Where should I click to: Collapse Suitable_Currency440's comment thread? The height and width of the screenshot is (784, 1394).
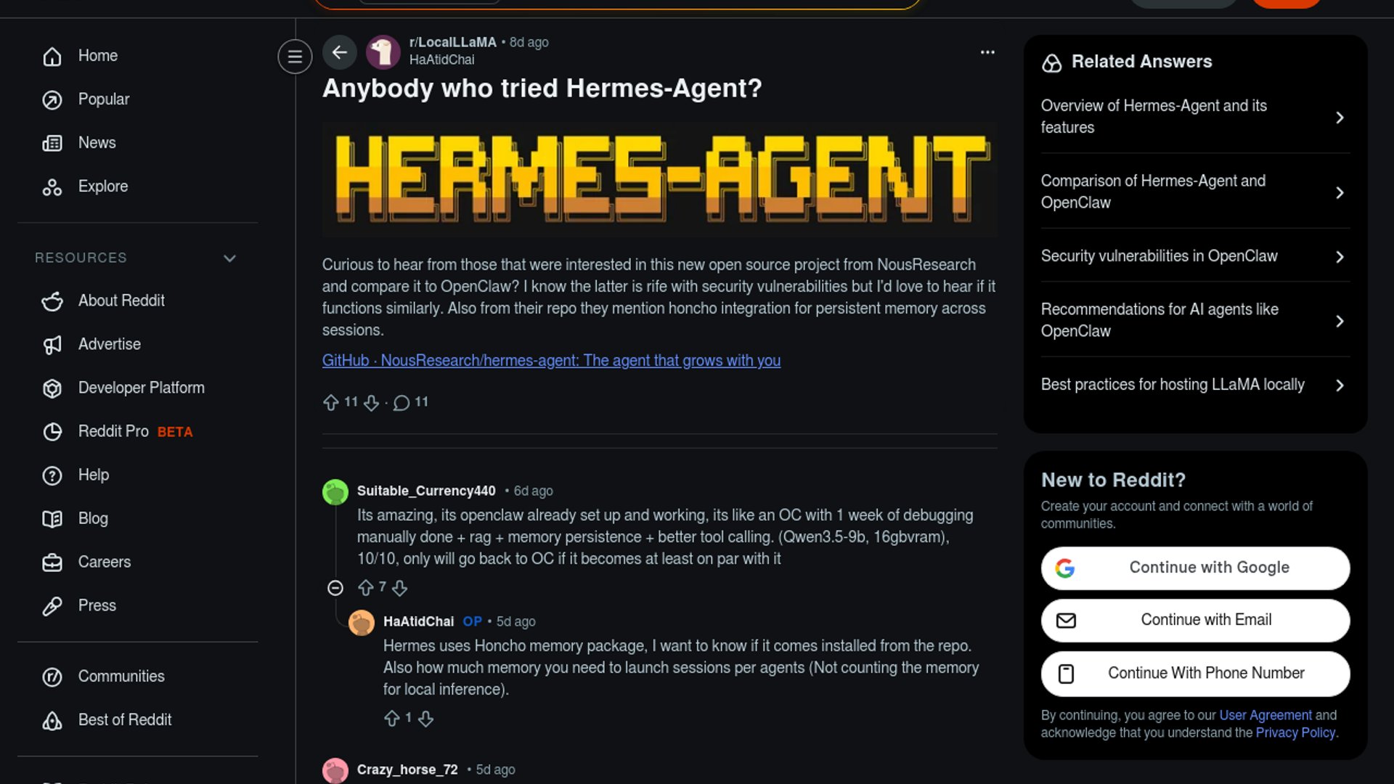tap(335, 588)
